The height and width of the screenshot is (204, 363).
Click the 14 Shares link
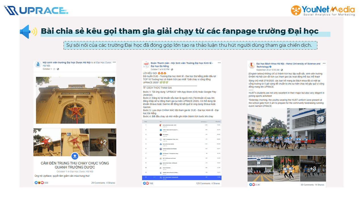(x=320, y=185)
